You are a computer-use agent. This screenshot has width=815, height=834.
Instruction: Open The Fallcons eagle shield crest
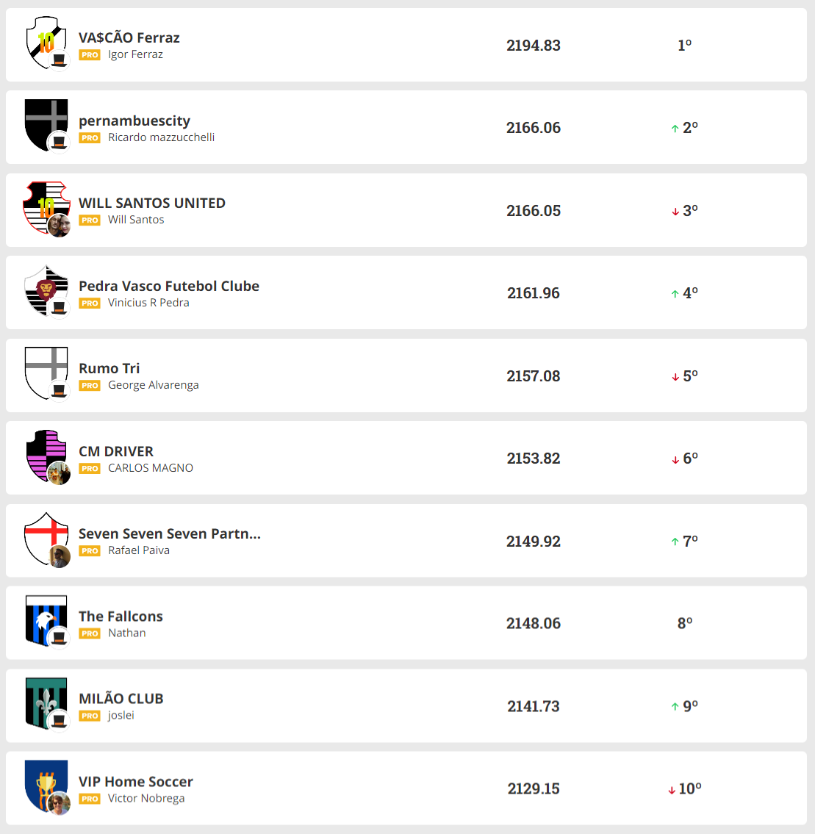[46, 620]
